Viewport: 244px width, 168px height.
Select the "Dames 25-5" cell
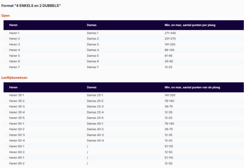[x=95, y=118]
